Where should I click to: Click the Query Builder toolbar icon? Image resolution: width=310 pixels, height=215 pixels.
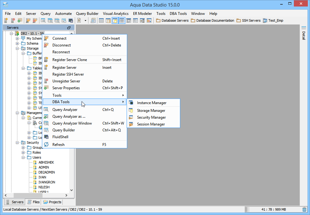64,20
